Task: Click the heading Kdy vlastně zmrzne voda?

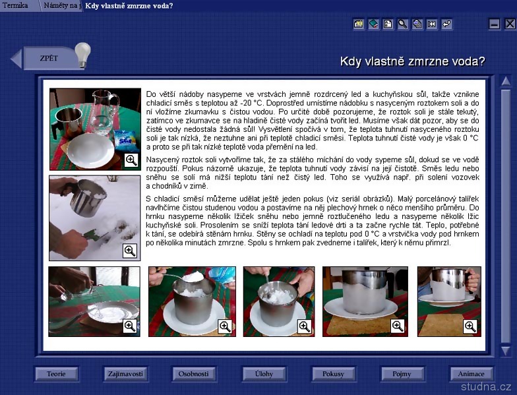Action: [413, 61]
